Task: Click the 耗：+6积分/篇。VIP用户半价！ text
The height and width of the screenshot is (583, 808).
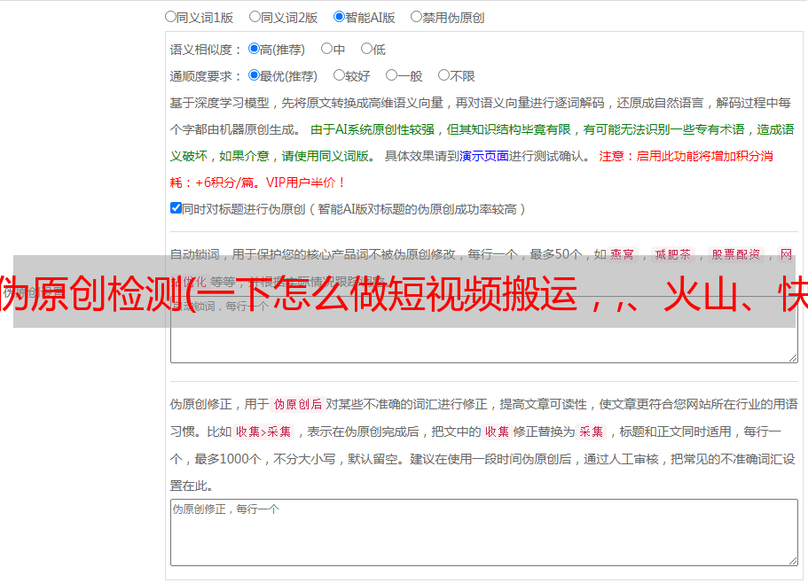Action: [257, 183]
